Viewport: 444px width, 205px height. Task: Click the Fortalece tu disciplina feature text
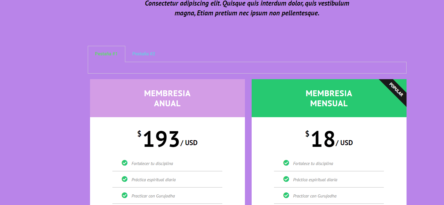[313, 164]
